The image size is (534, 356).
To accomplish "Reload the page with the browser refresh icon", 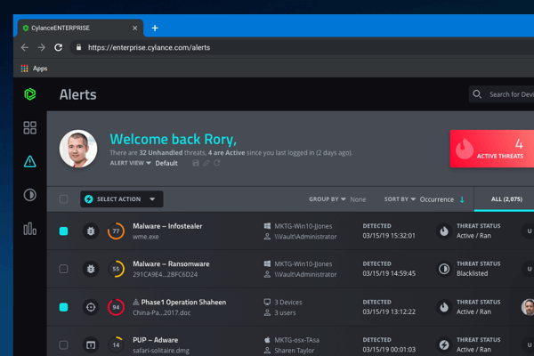I will [59, 47].
